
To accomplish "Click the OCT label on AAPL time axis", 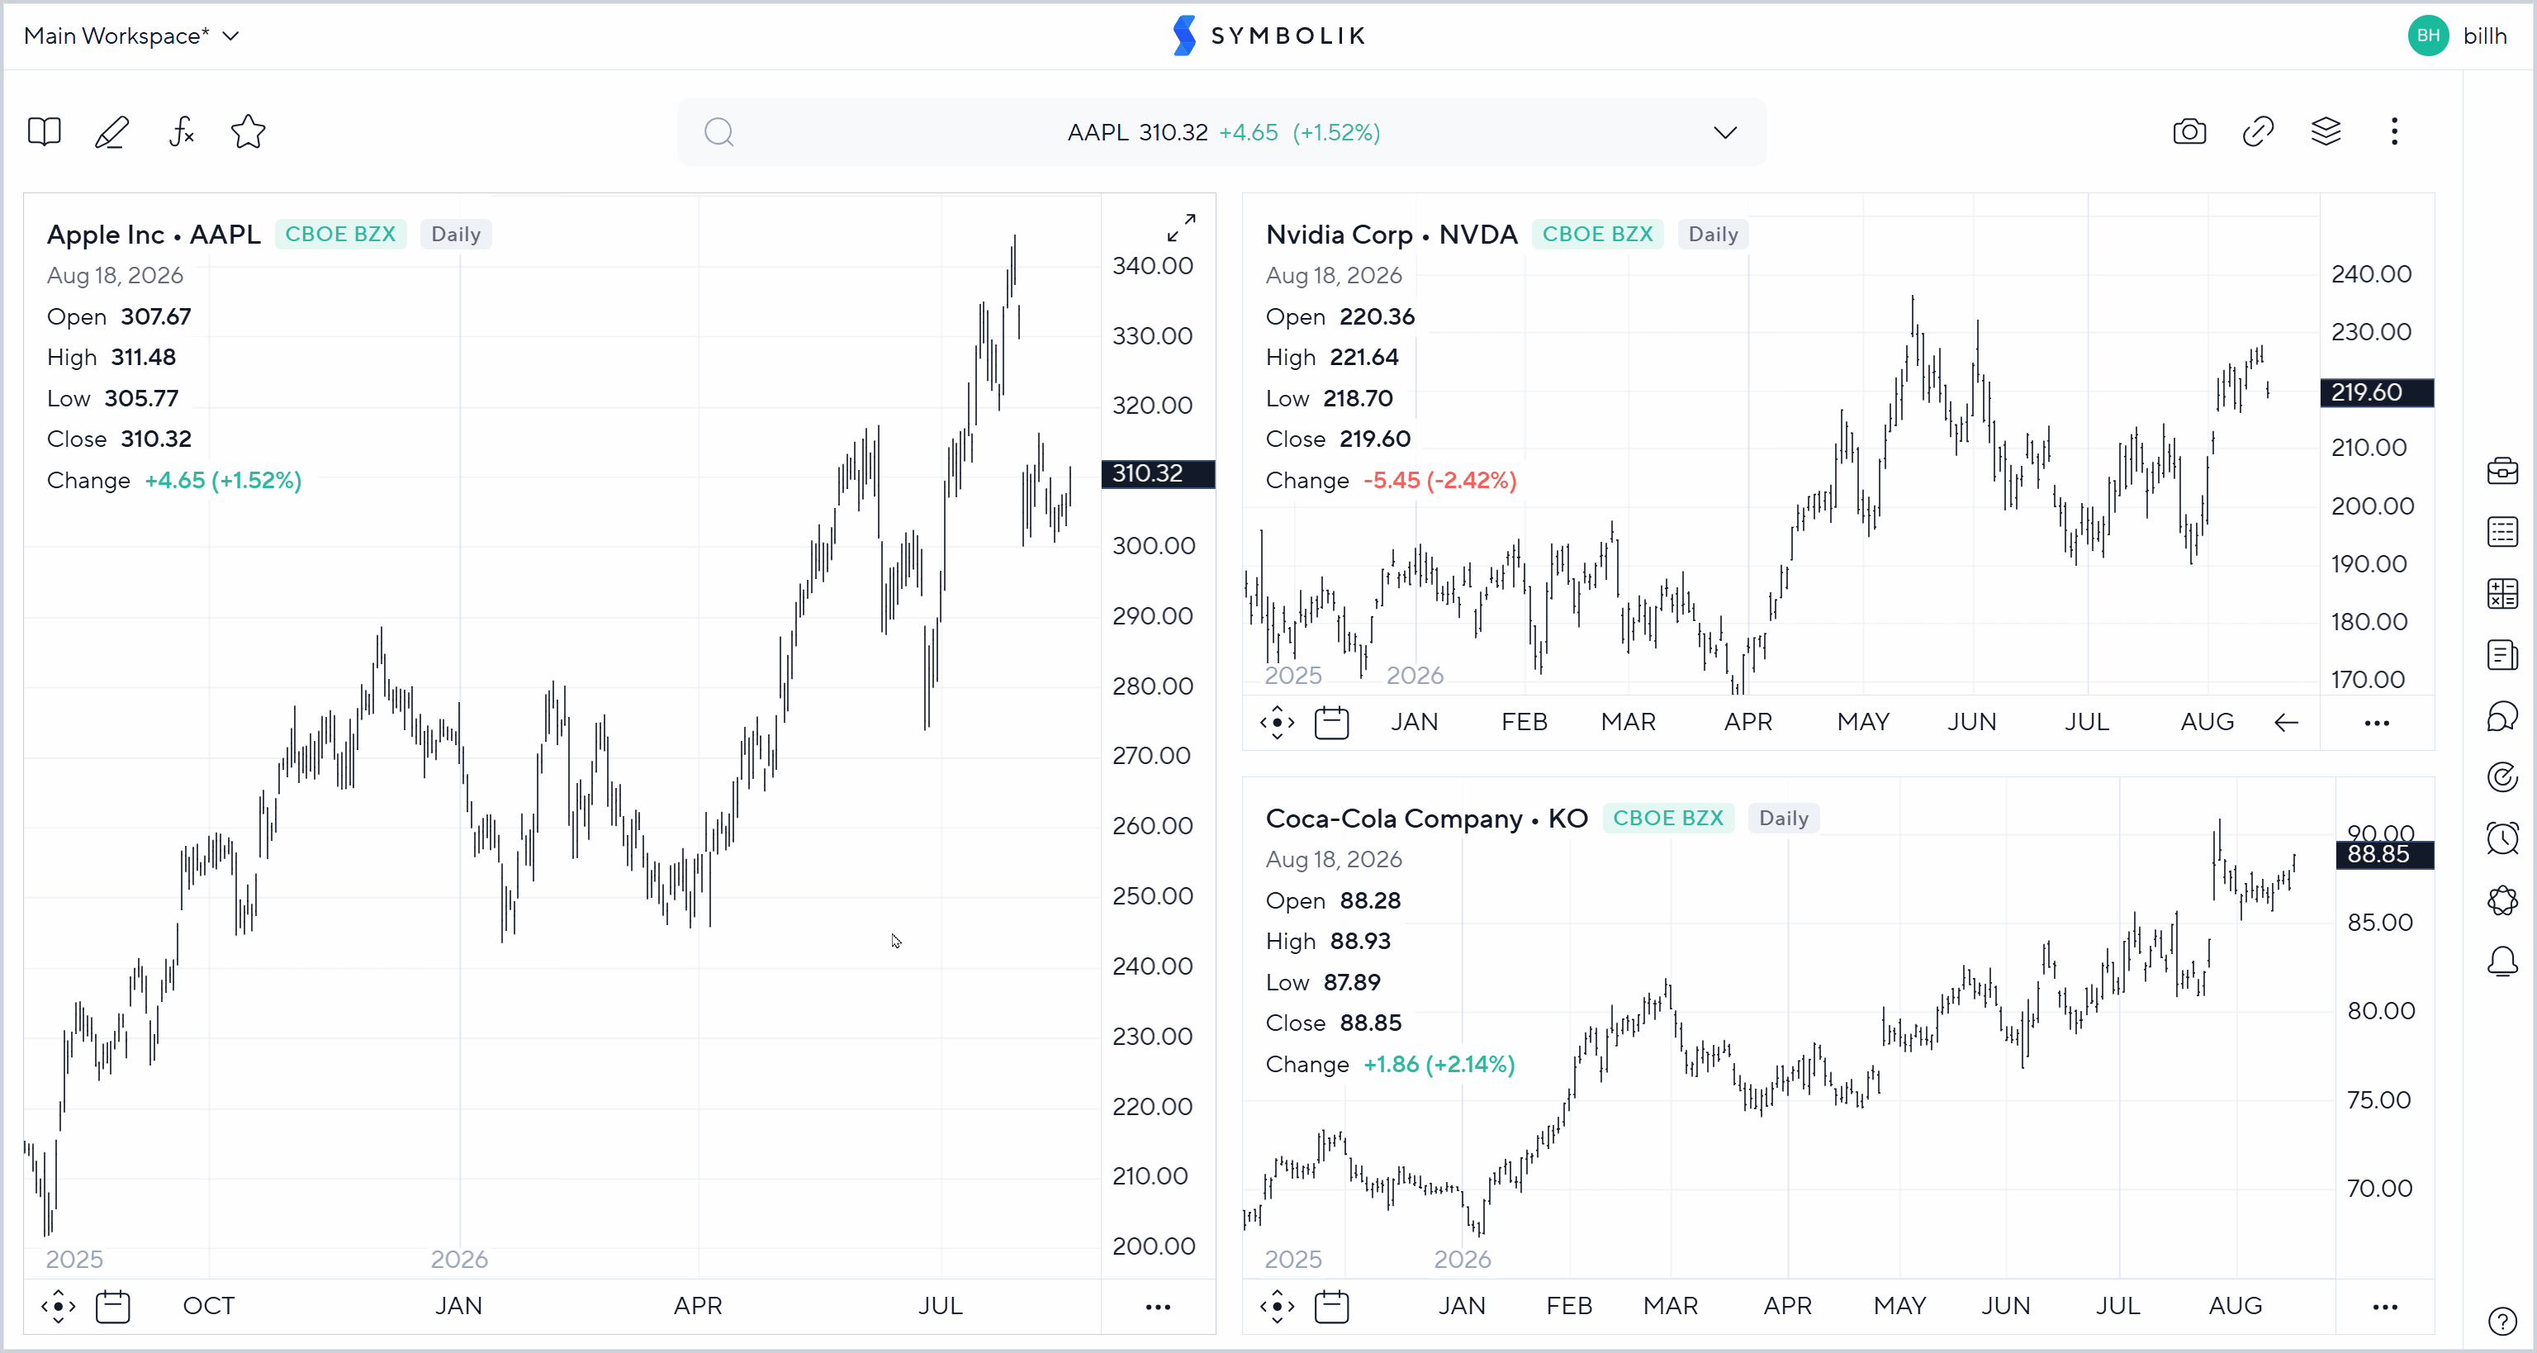I will coord(209,1307).
